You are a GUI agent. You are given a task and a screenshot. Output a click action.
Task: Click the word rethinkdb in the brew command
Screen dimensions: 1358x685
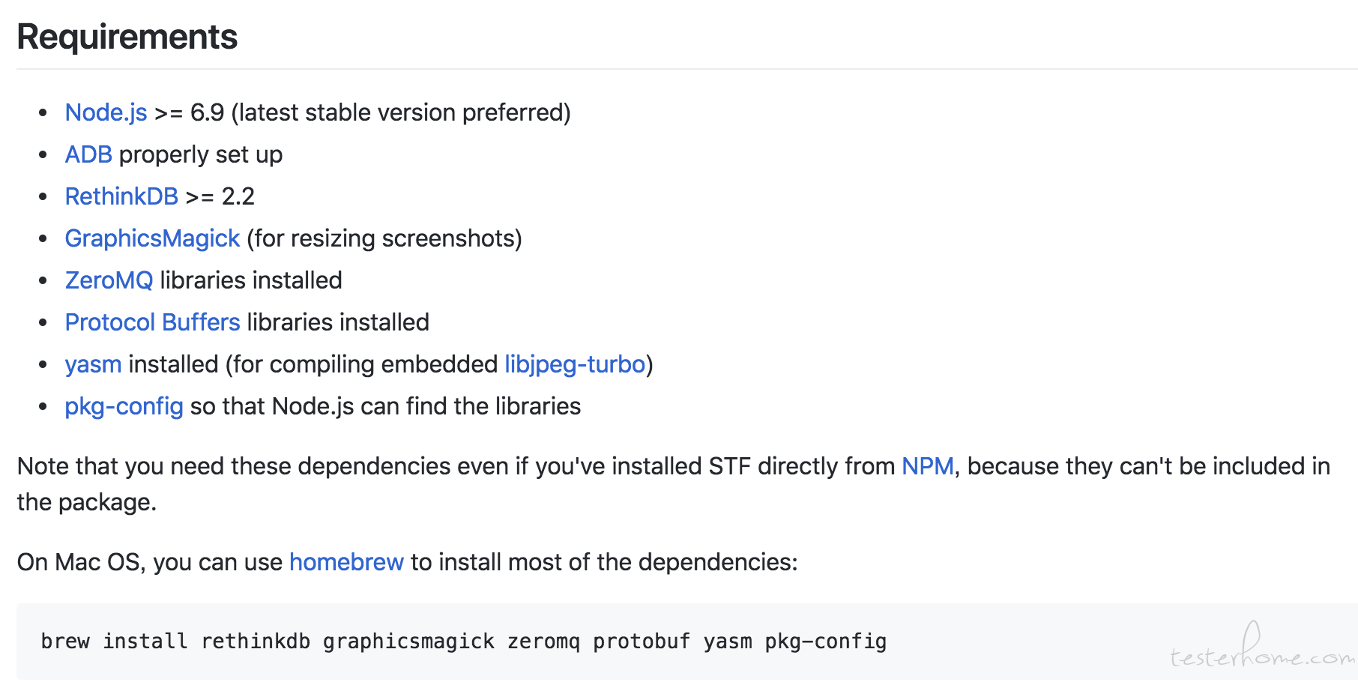coord(256,642)
